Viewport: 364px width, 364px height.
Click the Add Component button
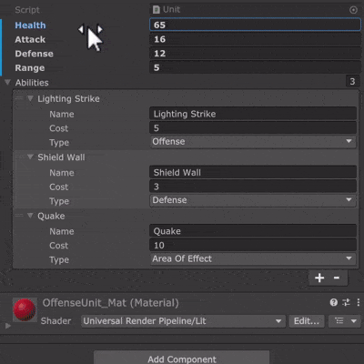182,359
